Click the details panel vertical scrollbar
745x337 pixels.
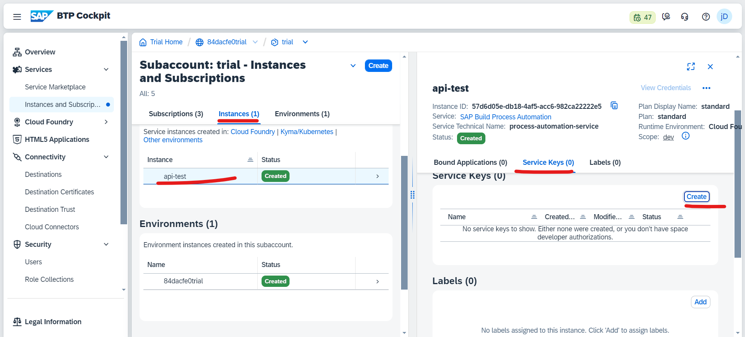(738, 183)
